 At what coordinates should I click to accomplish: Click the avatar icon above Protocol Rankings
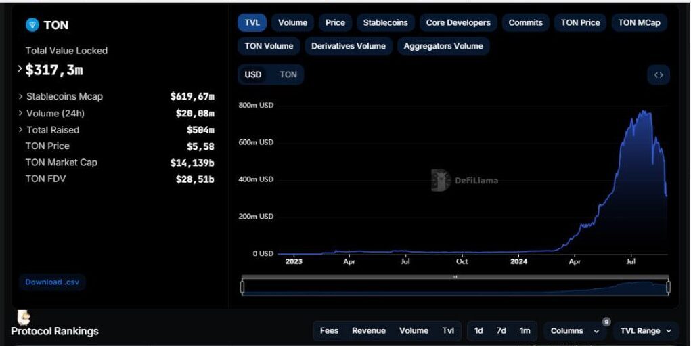click(x=24, y=318)
